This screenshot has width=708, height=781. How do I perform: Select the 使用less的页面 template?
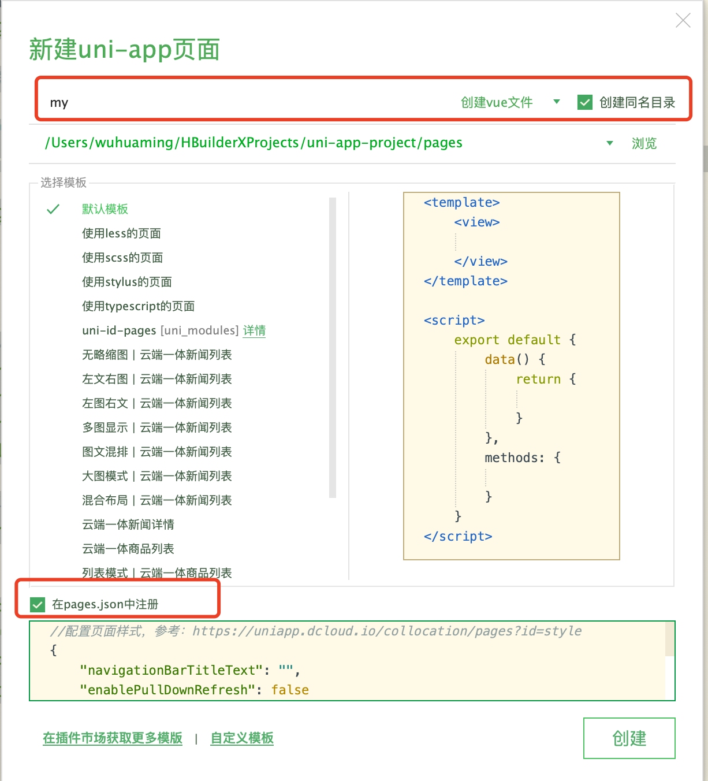tap(121, 233)
